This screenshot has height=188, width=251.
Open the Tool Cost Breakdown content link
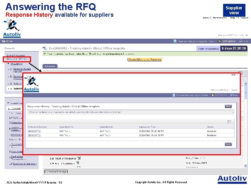coord(25,164)
